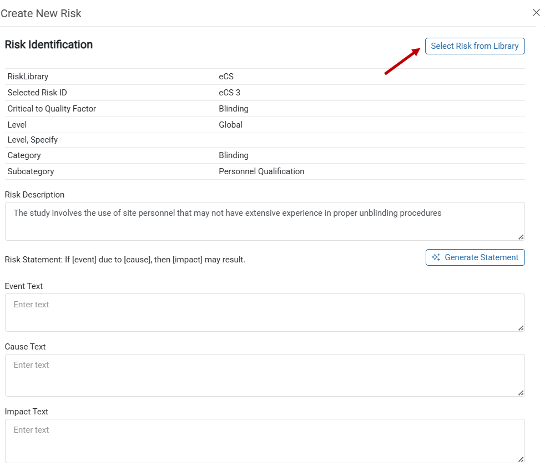Click the Critical to Quality Factor label
The height and width of the screenshot is (466, 545).
(x=52, y=108)
